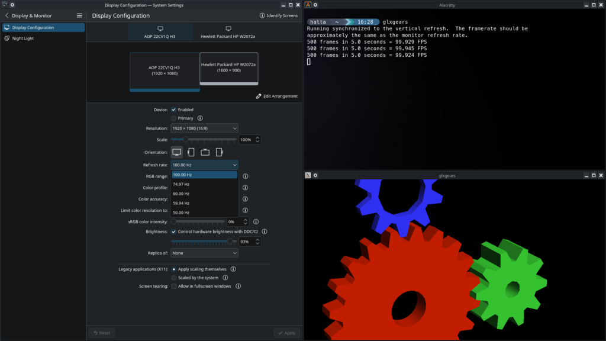Click Identify Screens button

click(279, 16)
